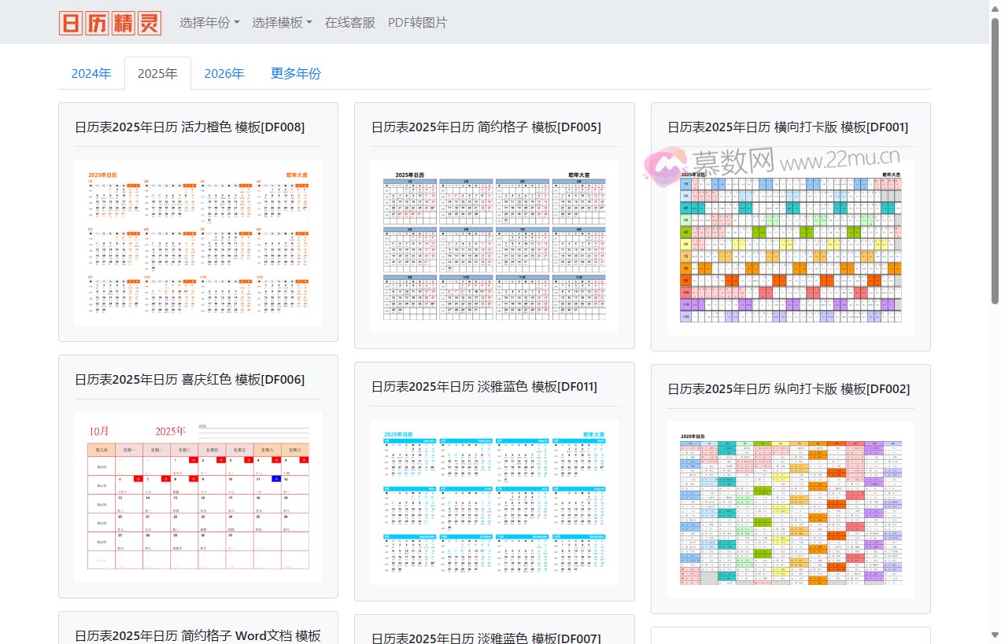This screenshot has height=644, width=1001.
Task: Open the 在线客服 link
Action: pos(350,23)
